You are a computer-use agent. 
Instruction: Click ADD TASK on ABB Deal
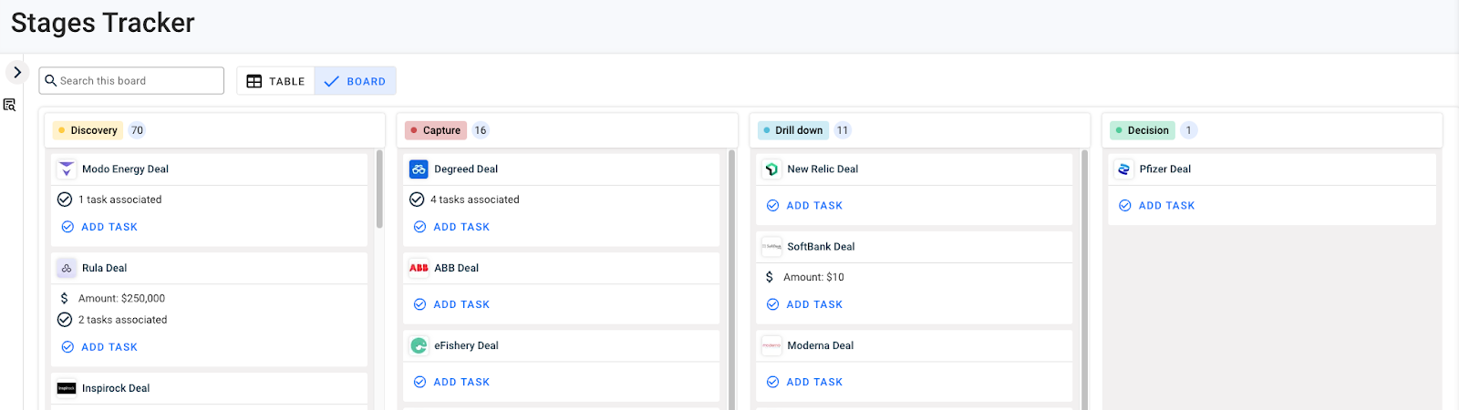coord(451,304)
